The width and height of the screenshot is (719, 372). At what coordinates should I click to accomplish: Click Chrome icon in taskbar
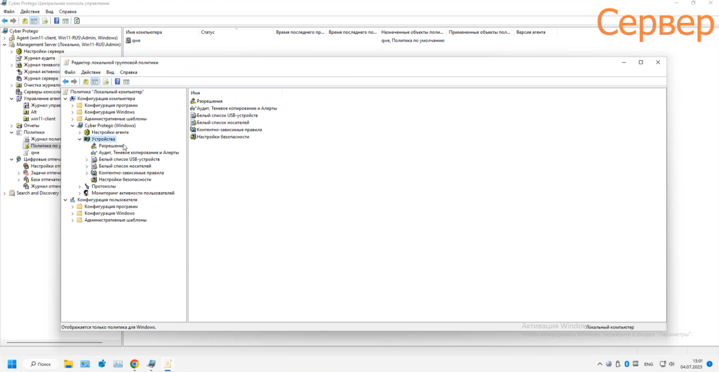134,364
